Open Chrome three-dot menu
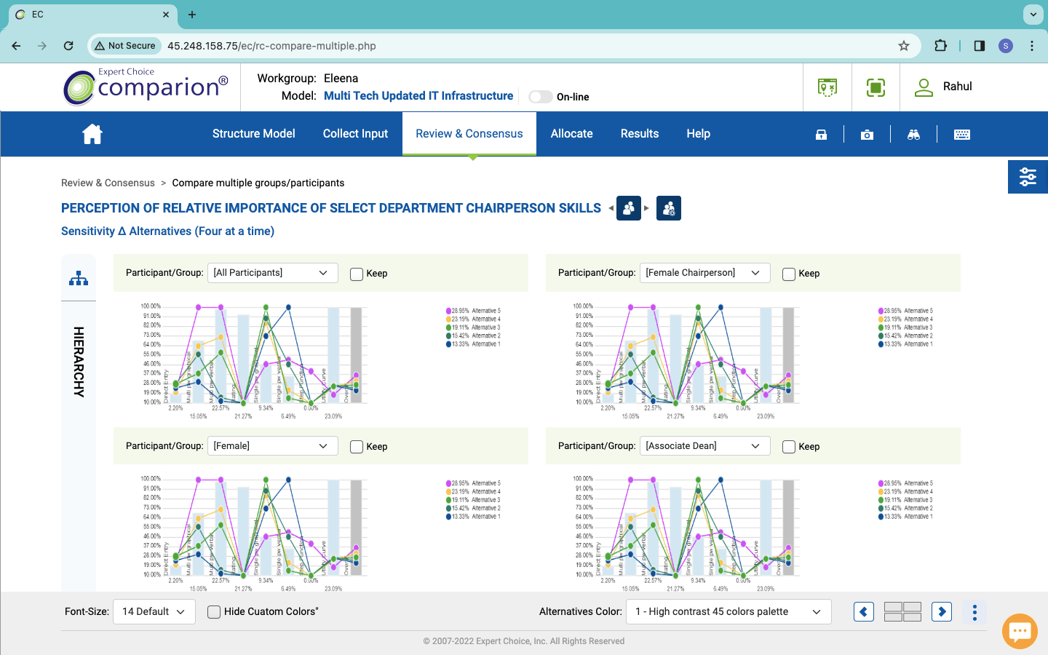1048x655 pixels. [x=1032, y=46]
